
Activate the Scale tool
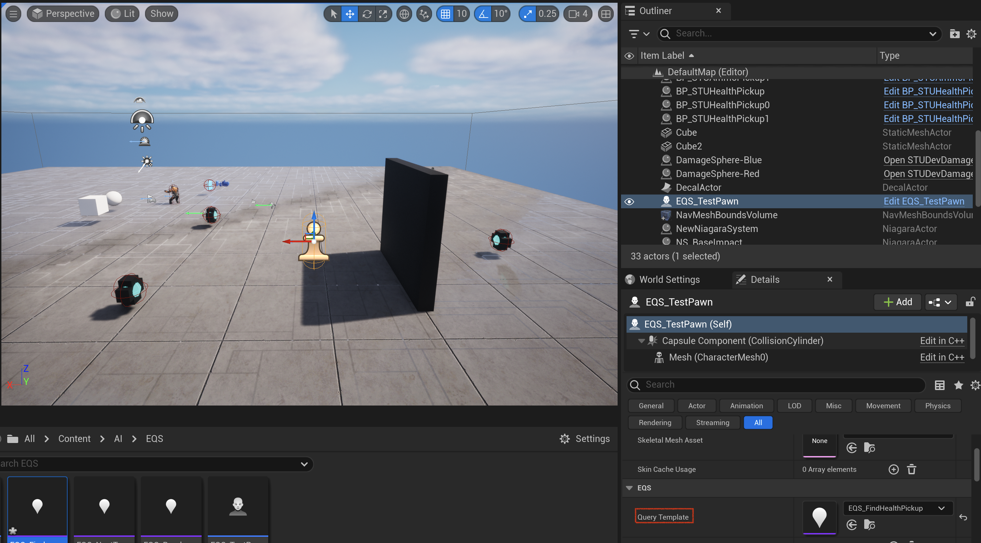tap(383, 14)
